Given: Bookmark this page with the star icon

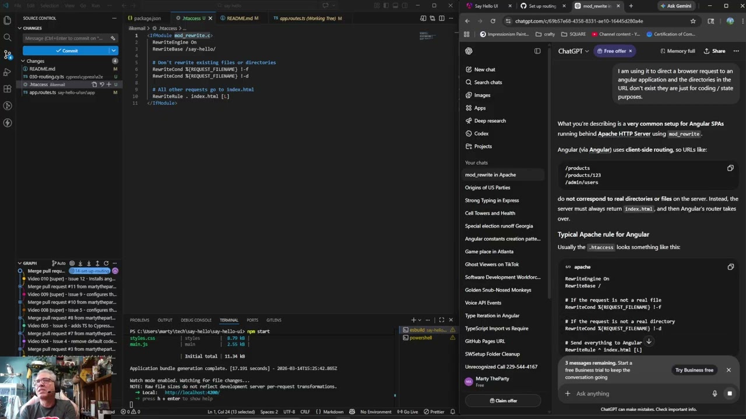Looking at the screenshot, I should [693, 21].
